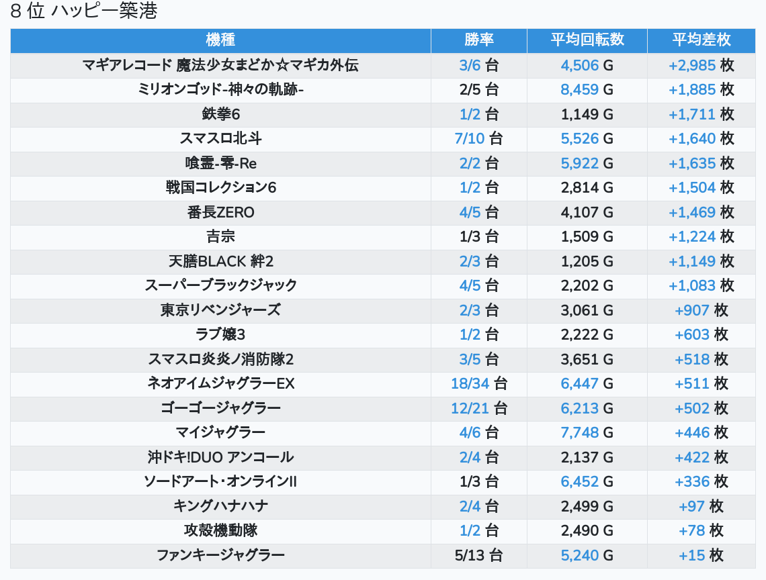Screen dimensions: 766x580
Task: Click average spins 4,506 G
Action: [587, 65]
